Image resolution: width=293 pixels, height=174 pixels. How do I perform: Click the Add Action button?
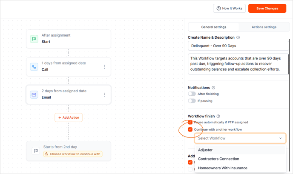(69, 117)
